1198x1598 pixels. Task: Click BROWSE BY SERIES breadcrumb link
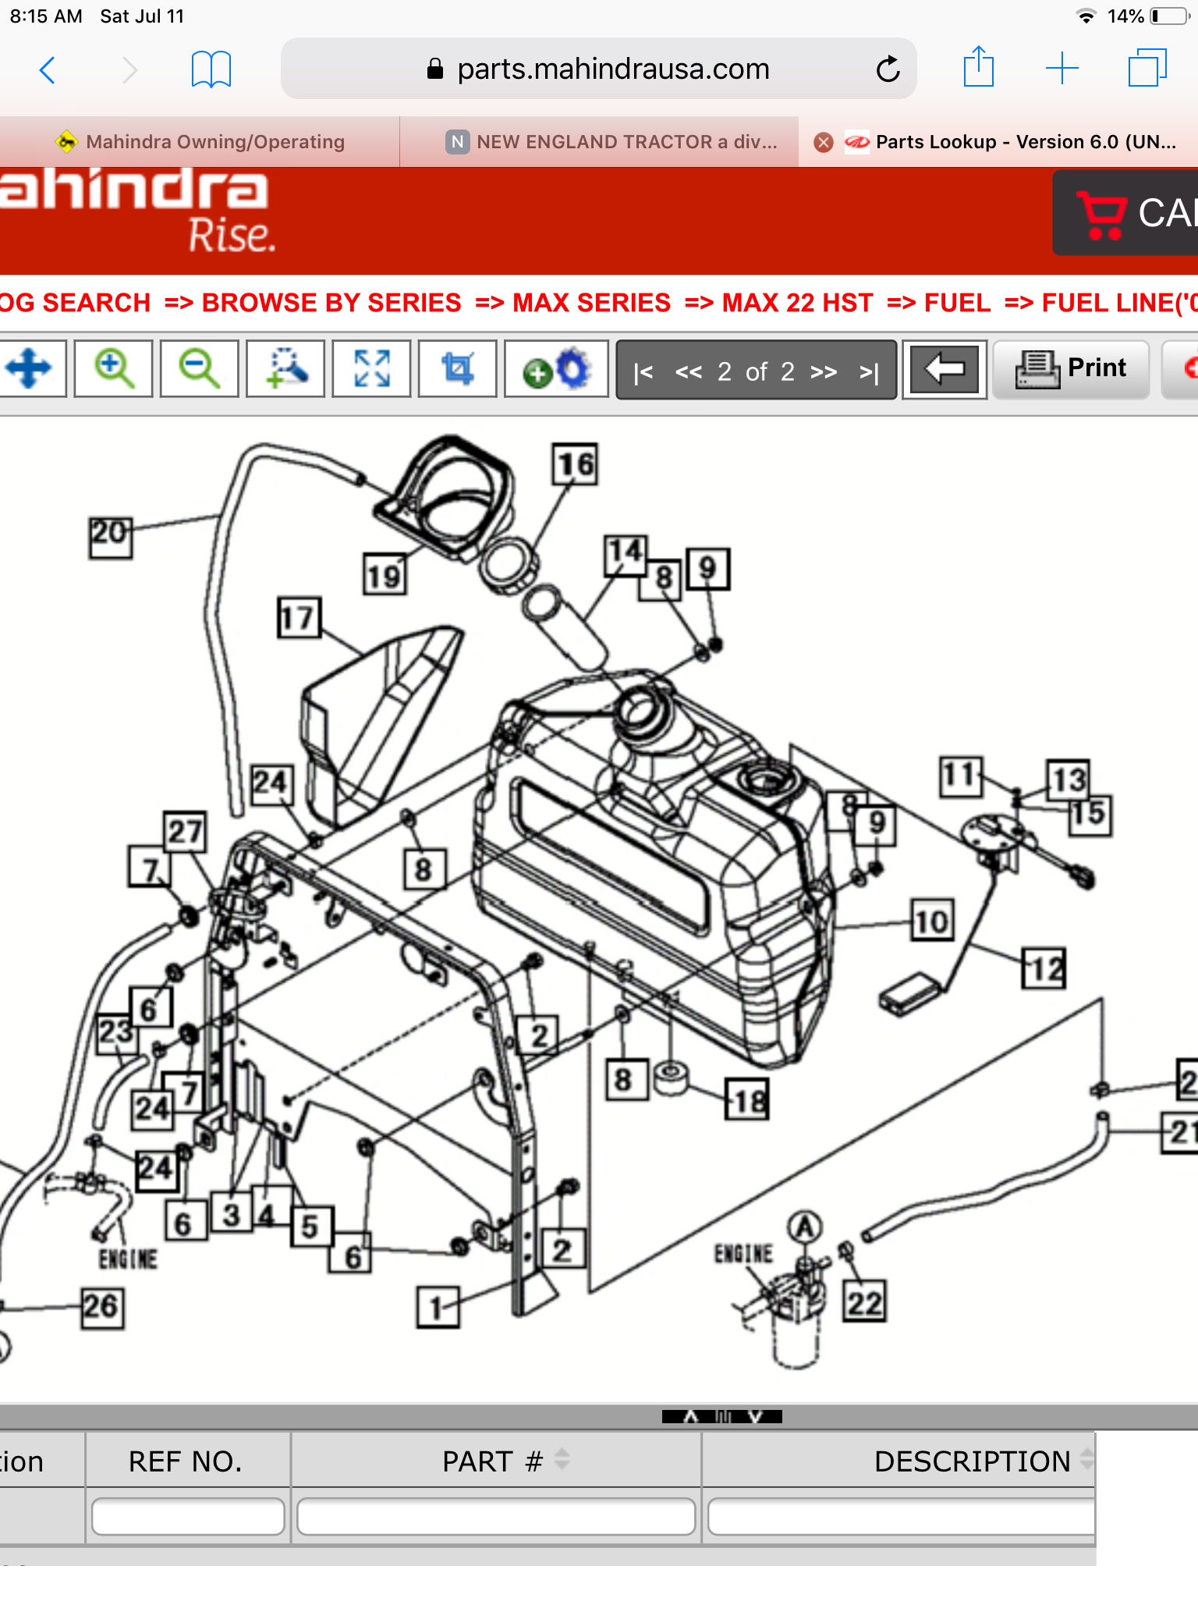331,303
